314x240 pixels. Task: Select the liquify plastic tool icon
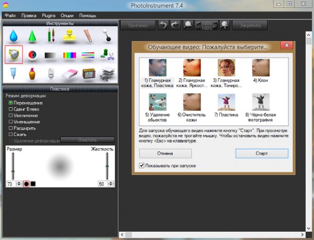tap(14, 54)
